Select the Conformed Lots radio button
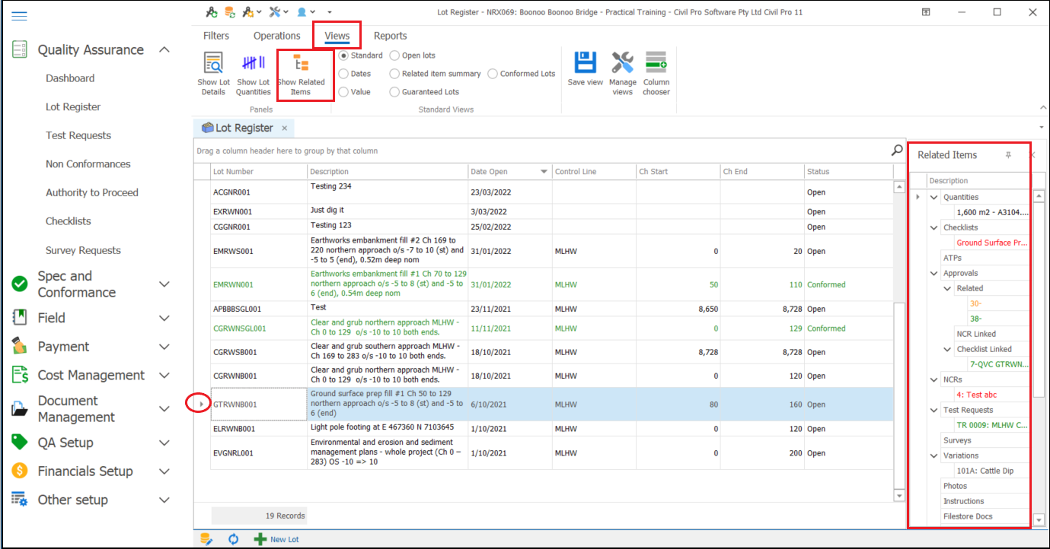Viewport: 1050px width, 549px height. (493, 74)
